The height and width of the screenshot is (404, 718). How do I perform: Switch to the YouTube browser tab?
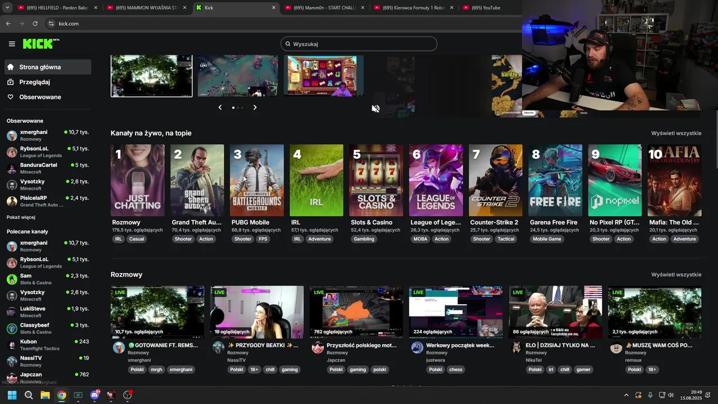(491, 8)
